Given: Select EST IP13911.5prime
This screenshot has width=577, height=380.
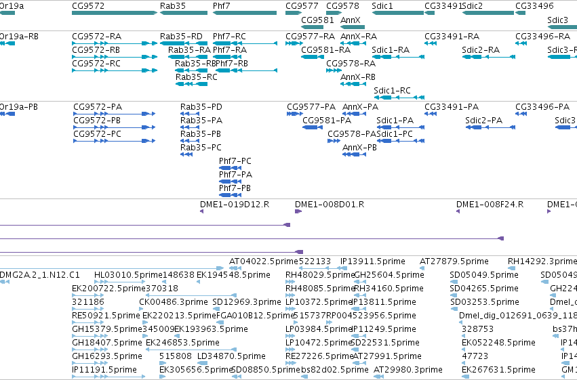Looking at the screenshot, I should (373, 261).
